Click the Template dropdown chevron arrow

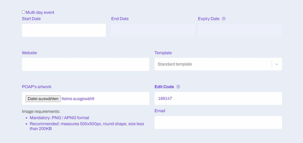(x=276, y=64)
